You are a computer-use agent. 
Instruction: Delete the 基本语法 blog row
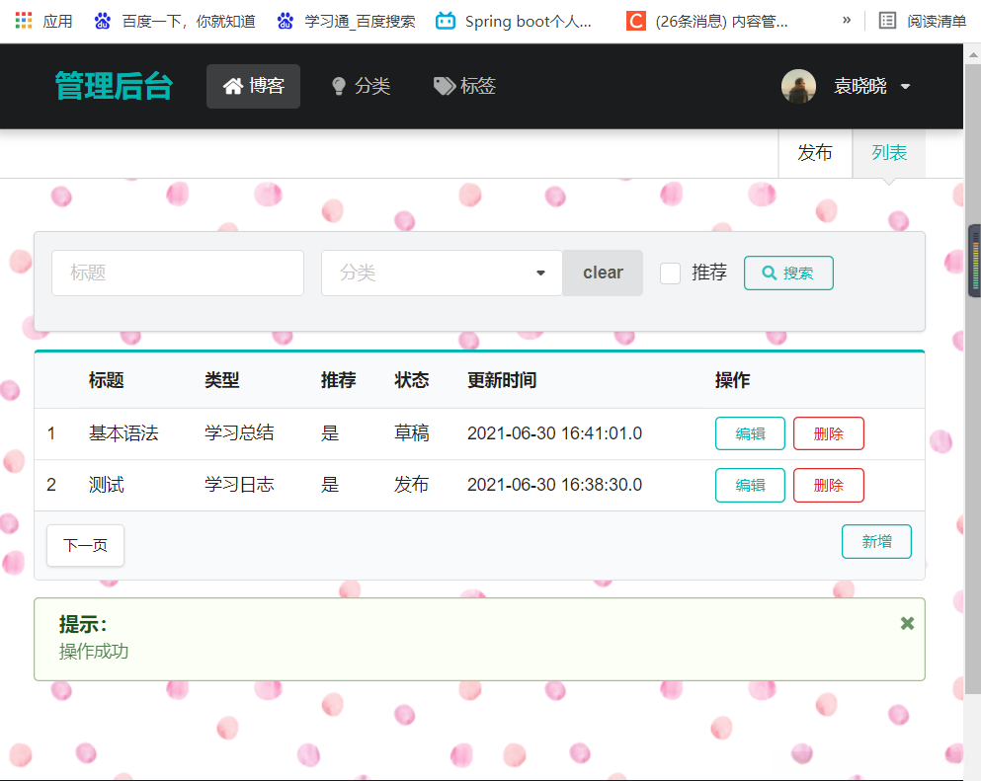pos(828,433)
